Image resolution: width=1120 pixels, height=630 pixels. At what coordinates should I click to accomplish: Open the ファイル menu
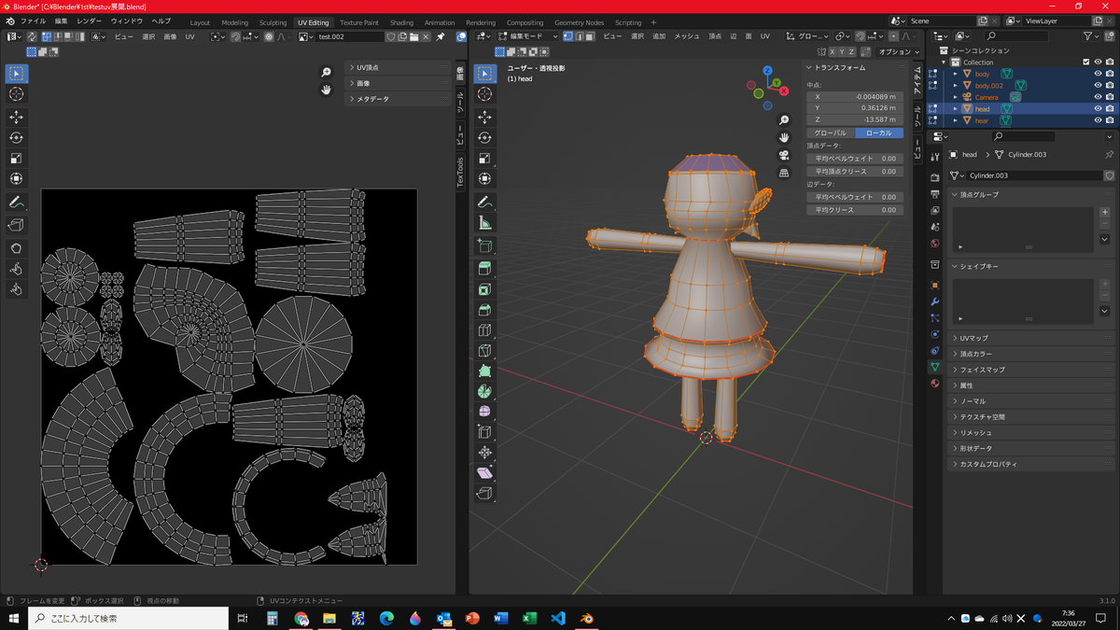coord(33,21)
